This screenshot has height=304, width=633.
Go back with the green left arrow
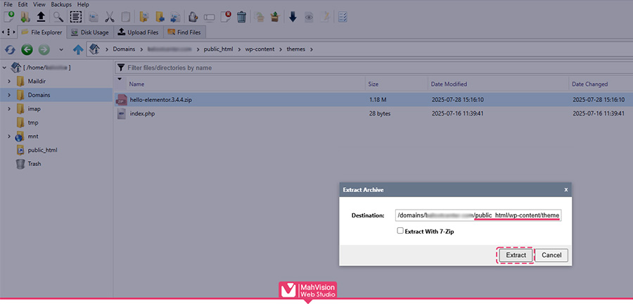coord(27,49)
